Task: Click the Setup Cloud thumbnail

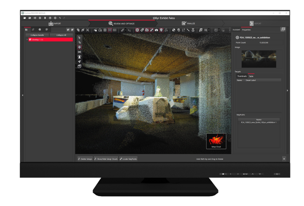Action: point(216,140)
